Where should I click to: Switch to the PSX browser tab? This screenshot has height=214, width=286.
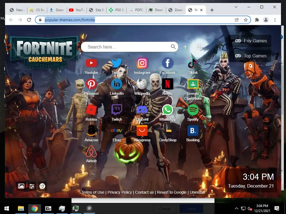pos(116,10)
